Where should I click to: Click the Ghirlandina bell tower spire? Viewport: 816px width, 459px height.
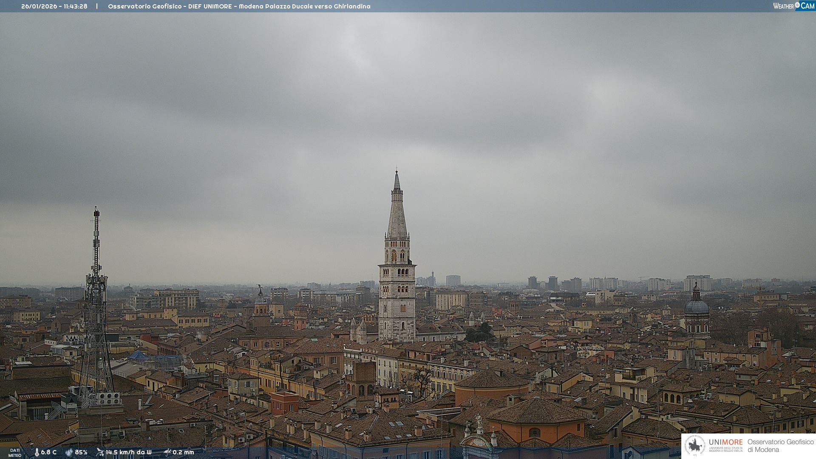point(397,212)
